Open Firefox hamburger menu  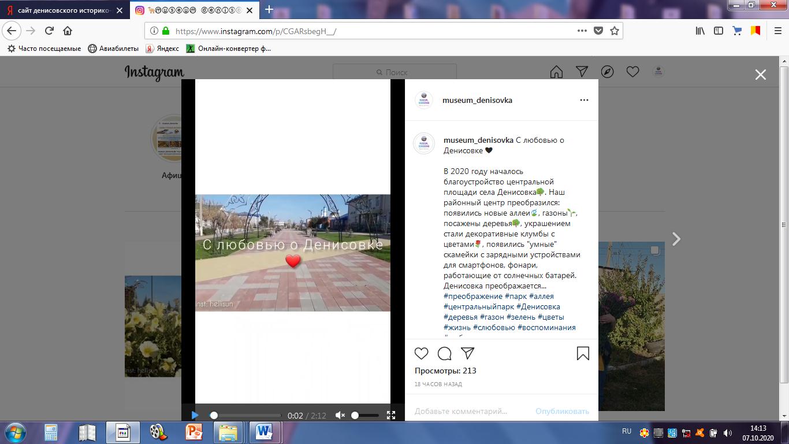pos(777,31)
